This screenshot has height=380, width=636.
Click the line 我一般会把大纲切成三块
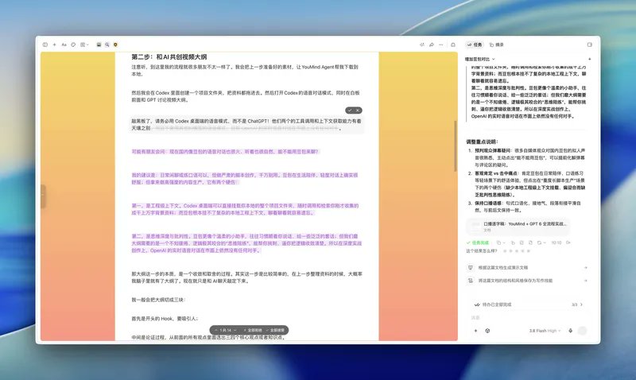tap(158, 300)
